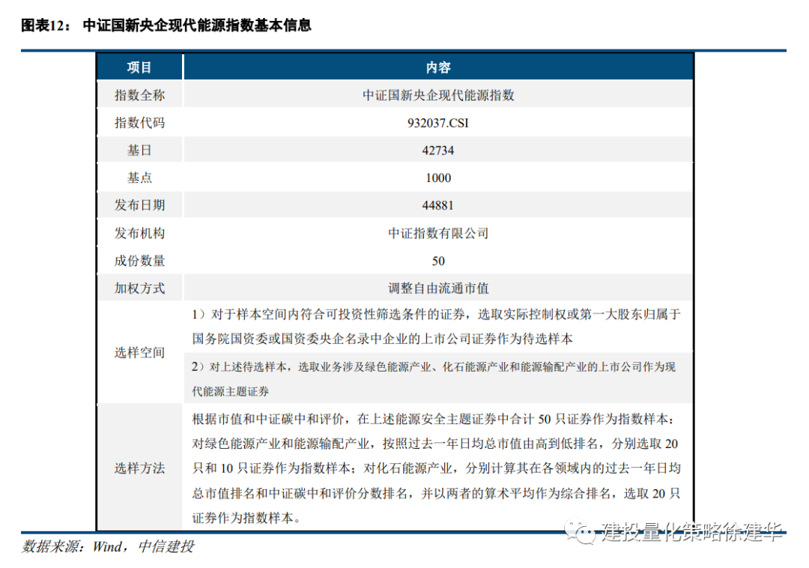The height and width of the screenshot is (568, 809).
Task: Select the '项目' column header
Action: click(139, 67)
